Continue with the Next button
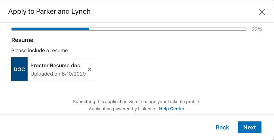274x140 pixels. click(x=250, y=128)
